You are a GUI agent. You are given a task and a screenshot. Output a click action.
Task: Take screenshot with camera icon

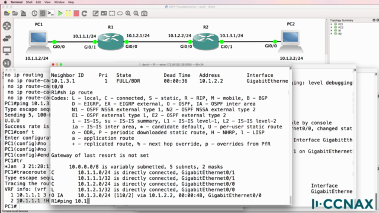click(x=144, y=14)
